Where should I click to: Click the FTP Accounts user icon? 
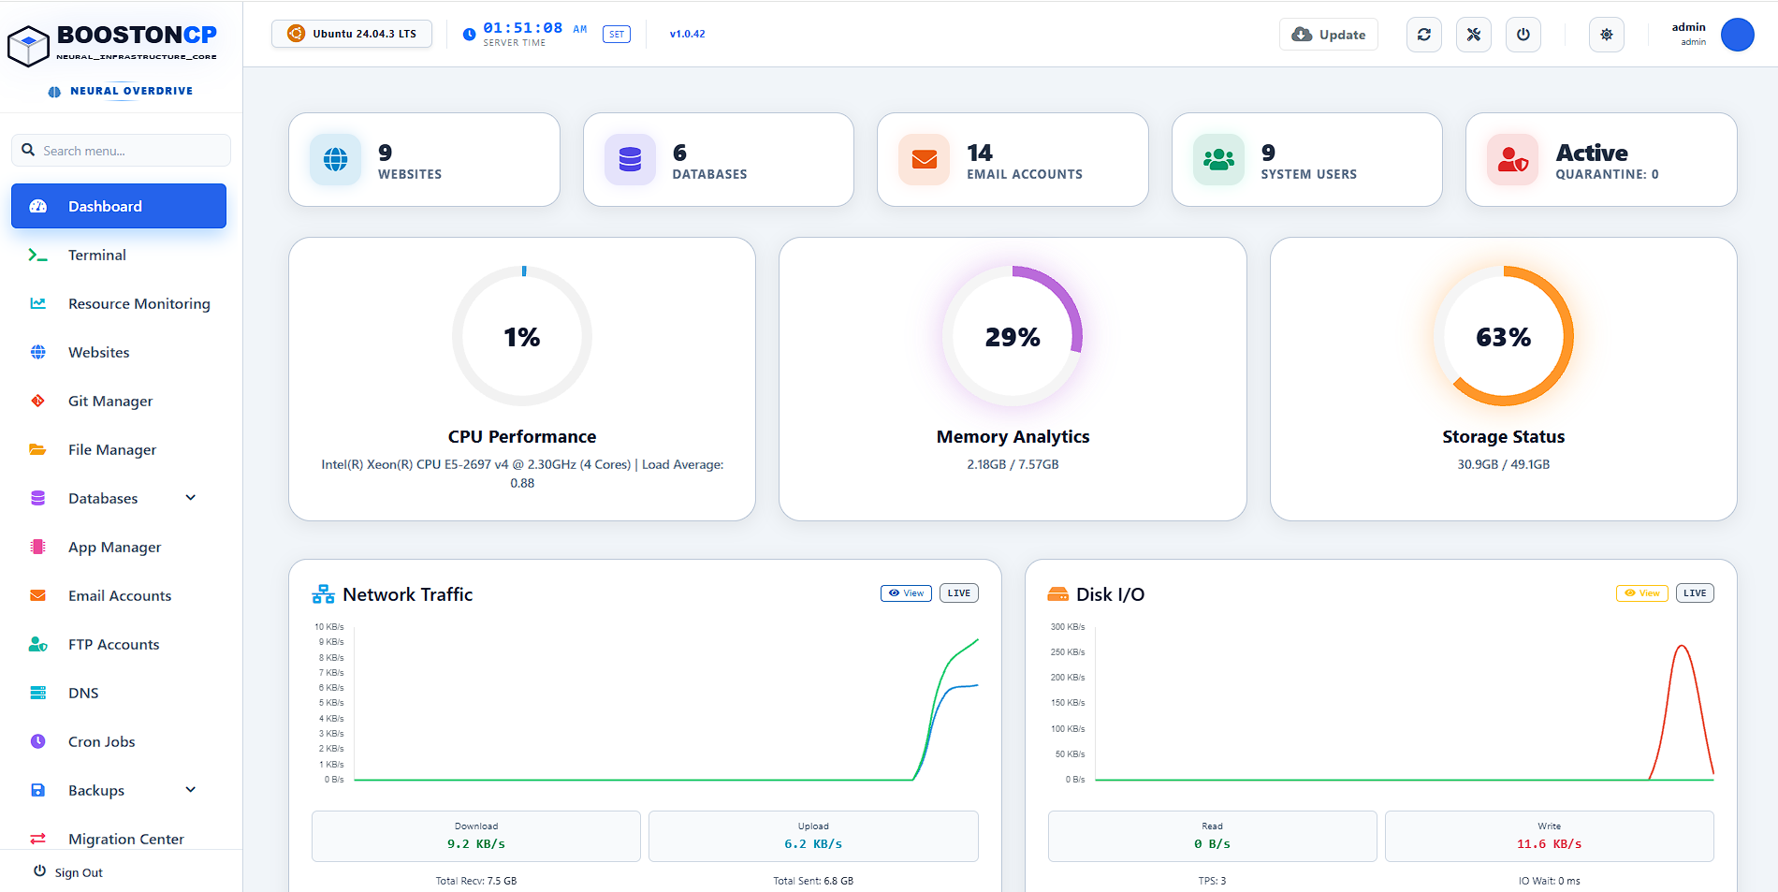point(38,644)
